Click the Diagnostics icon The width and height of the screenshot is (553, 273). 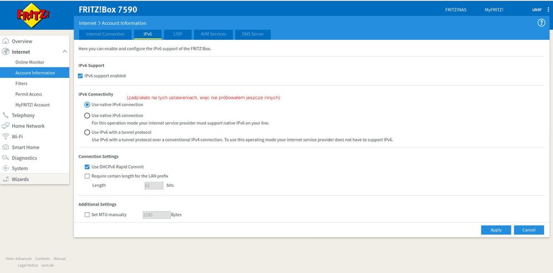6,158
